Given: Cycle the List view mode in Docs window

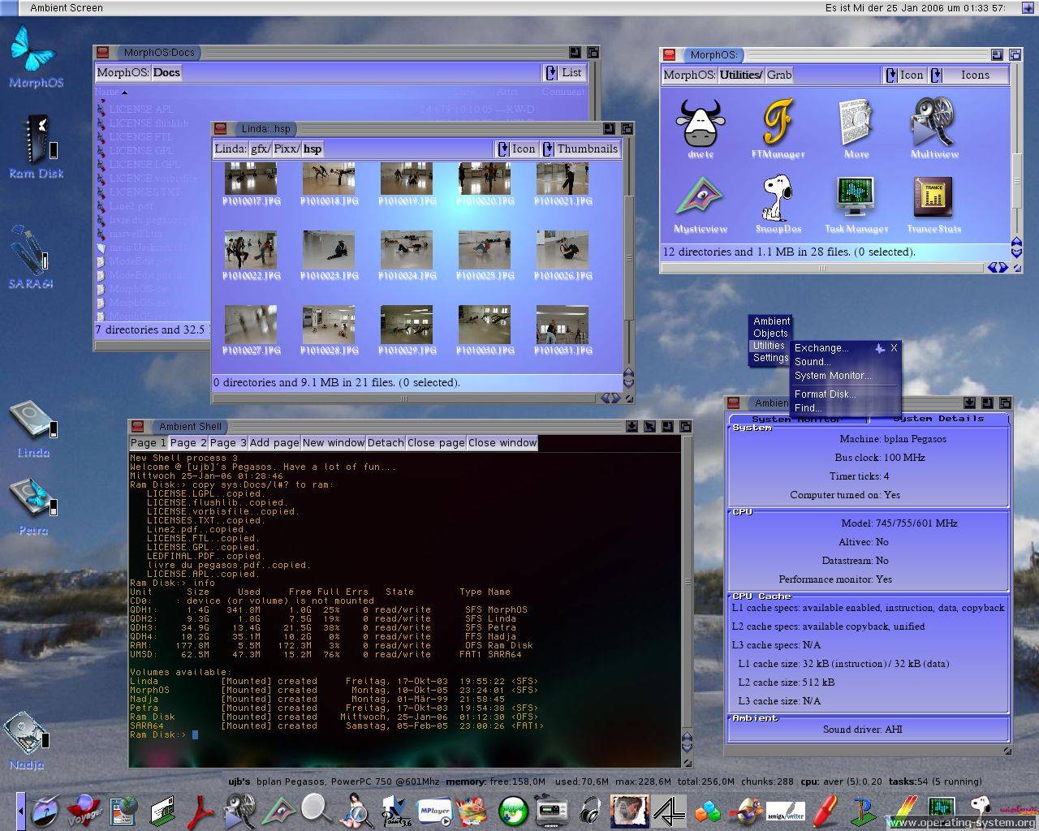Looking at the screenshot, I should pyautogui.click(x=563, y=72).
